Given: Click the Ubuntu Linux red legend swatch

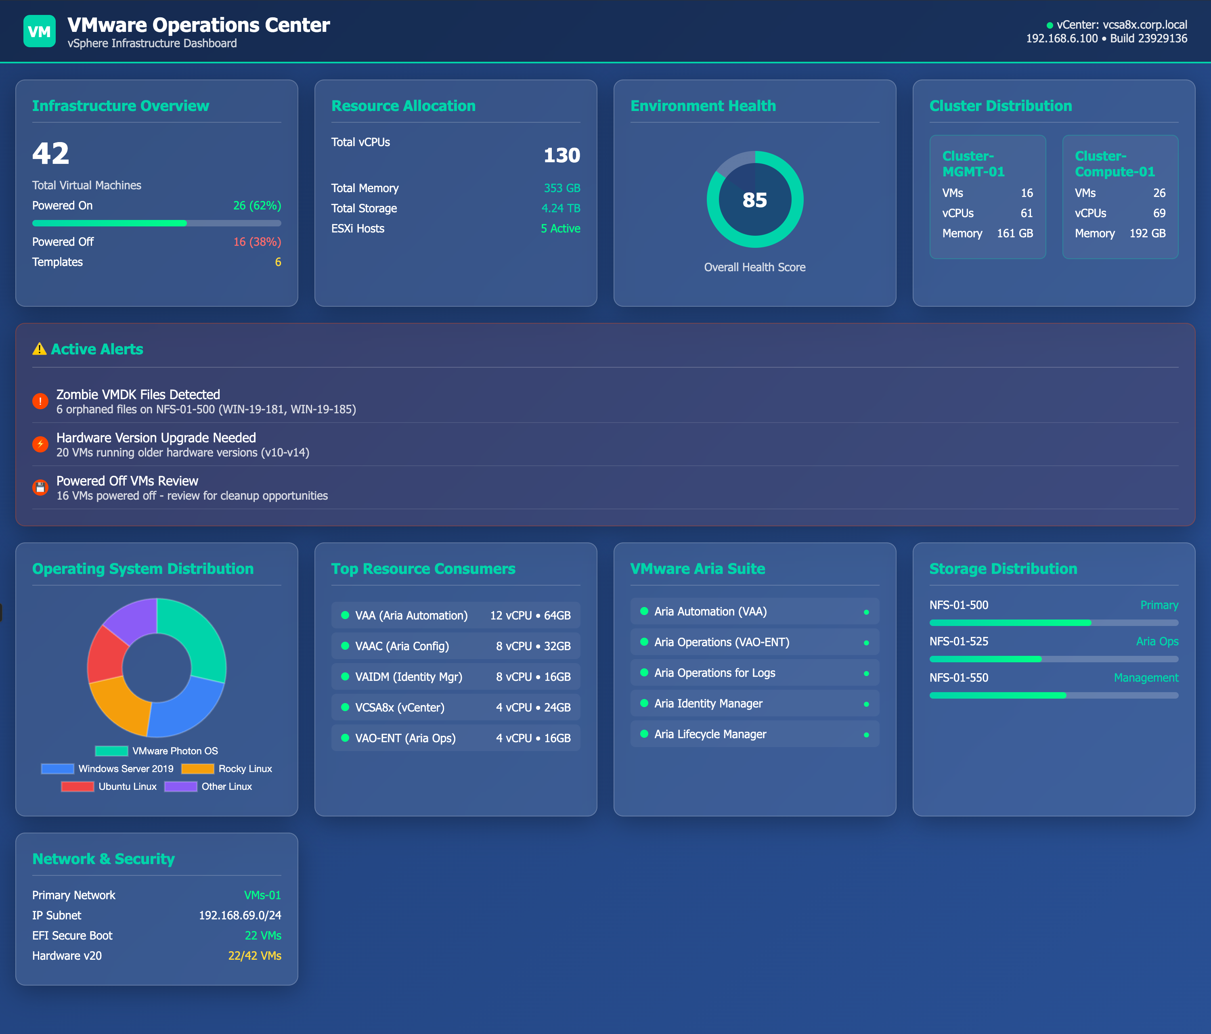Looking at the screenshot, I should (x=78, y=787).
